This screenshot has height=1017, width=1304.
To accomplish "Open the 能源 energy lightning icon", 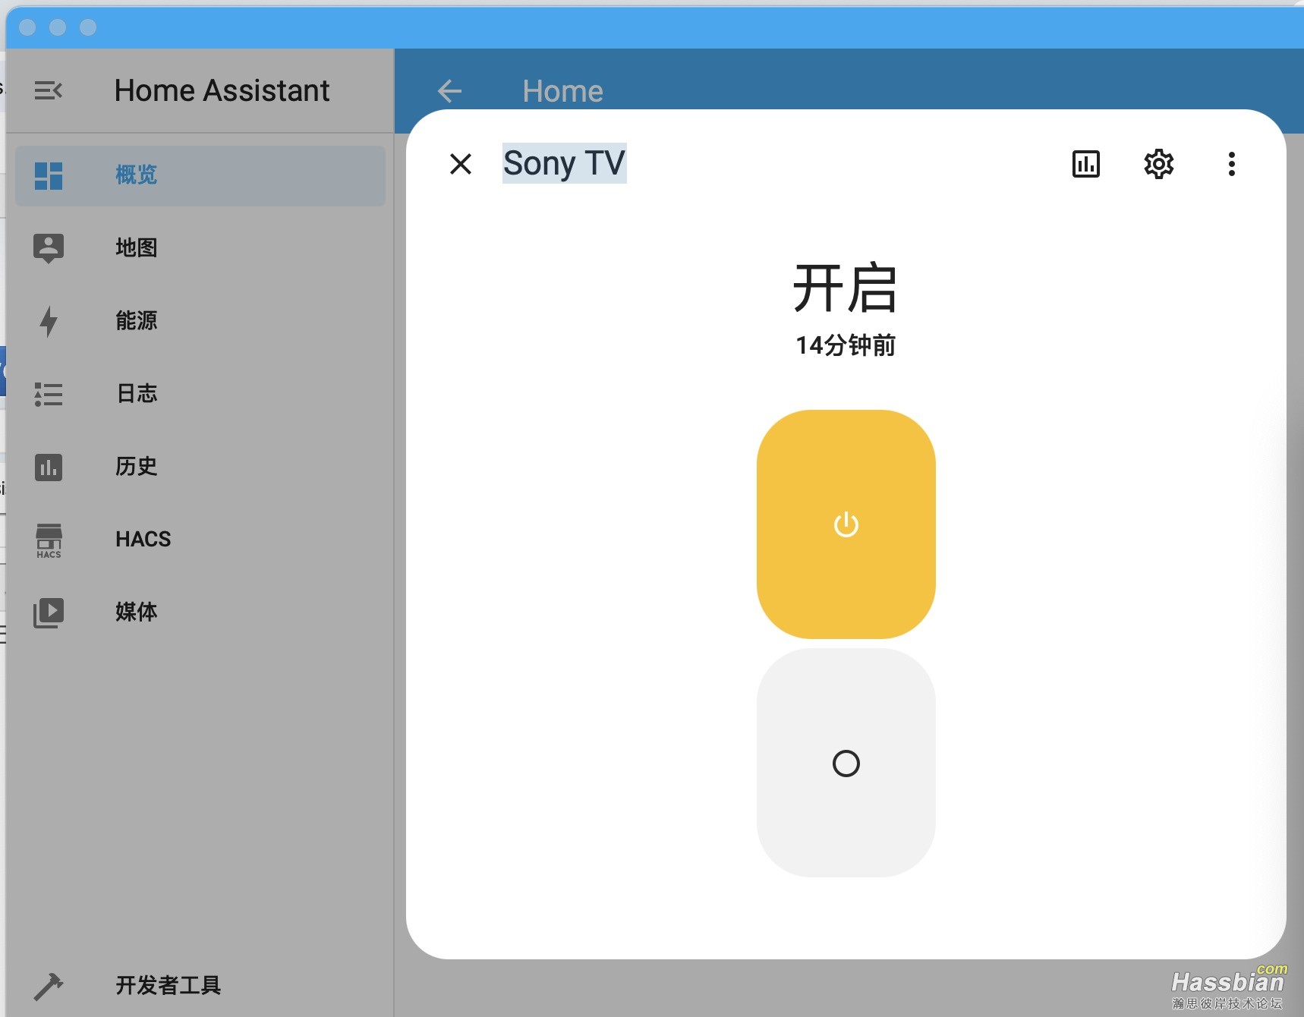I will (49, 321).
